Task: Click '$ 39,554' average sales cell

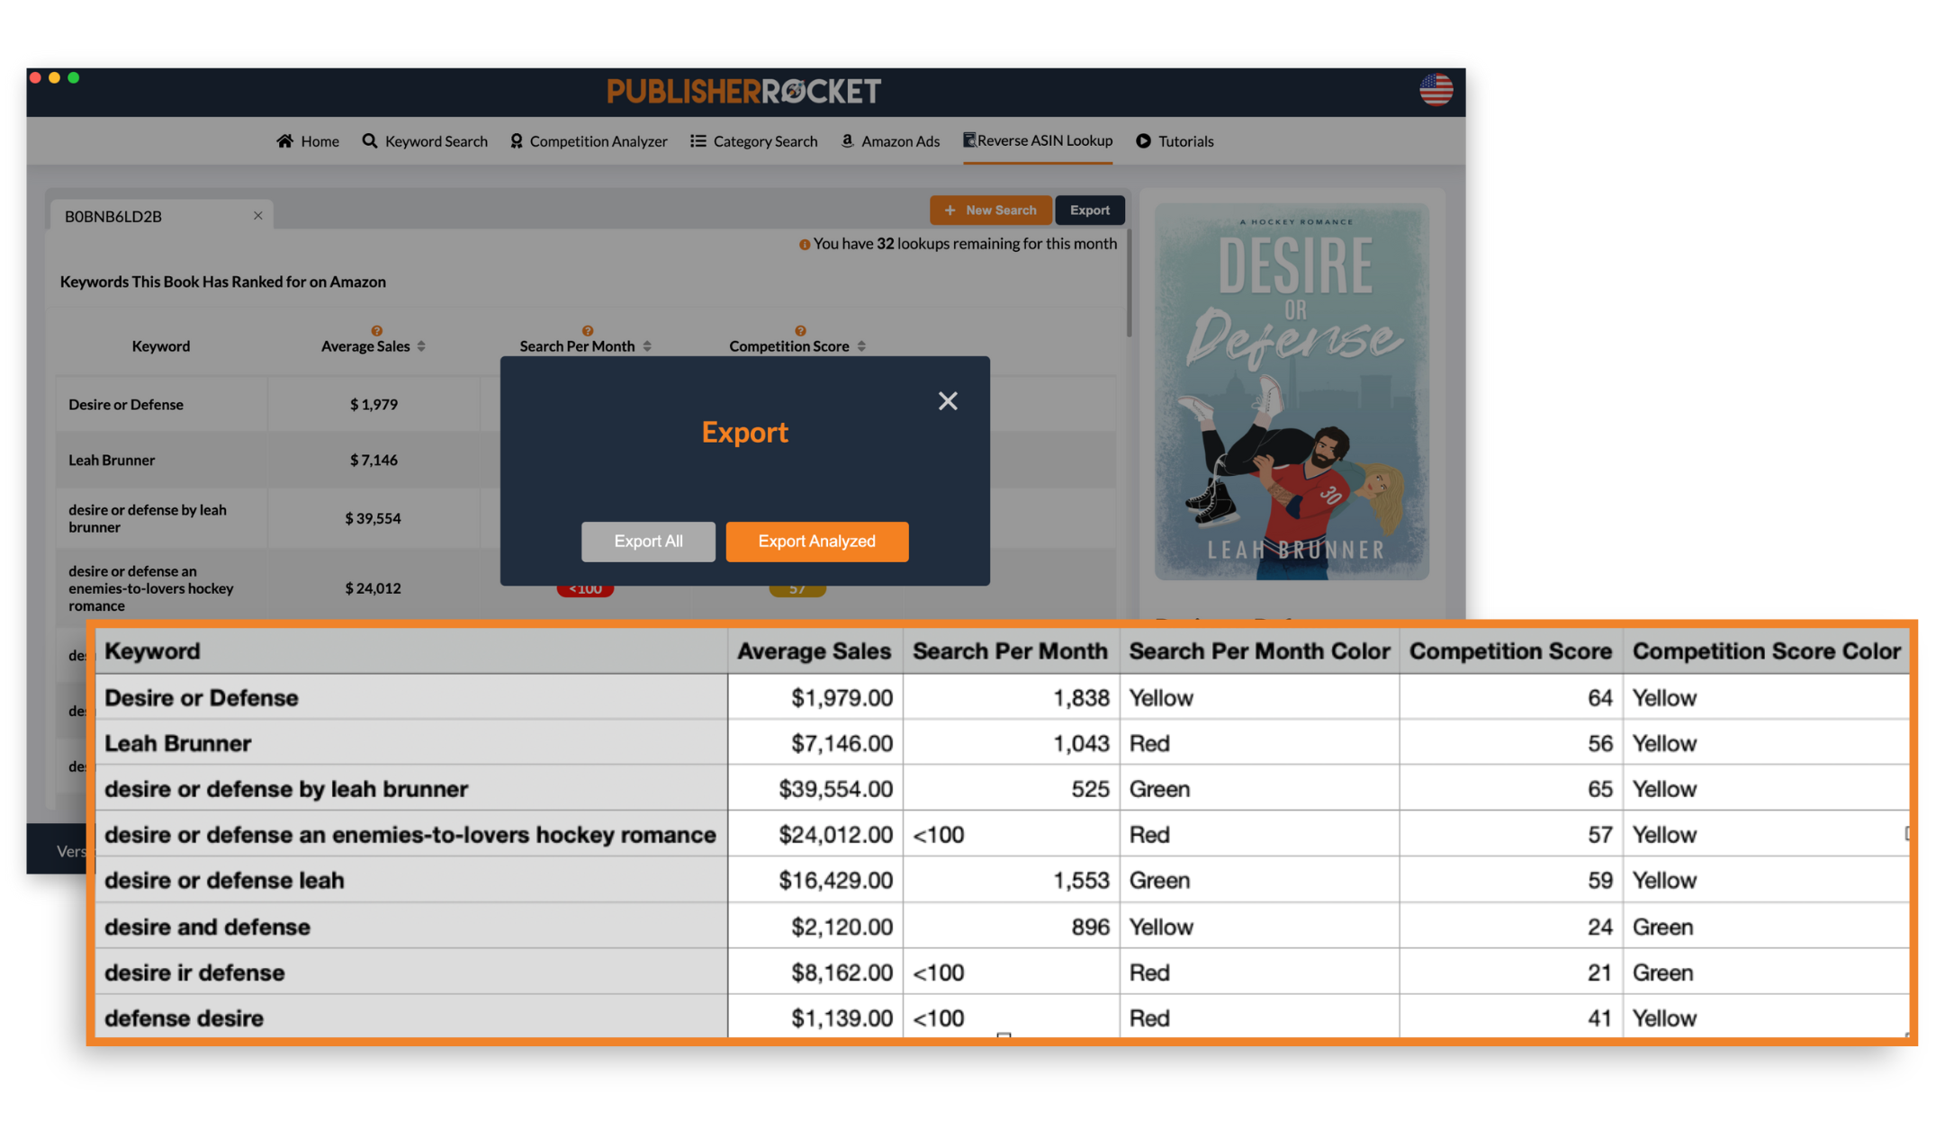Action: 374,518
